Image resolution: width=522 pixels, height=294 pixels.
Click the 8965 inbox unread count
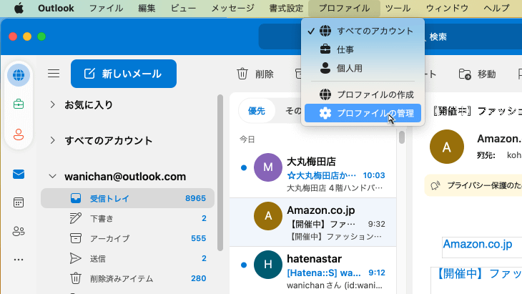[195, 198]
